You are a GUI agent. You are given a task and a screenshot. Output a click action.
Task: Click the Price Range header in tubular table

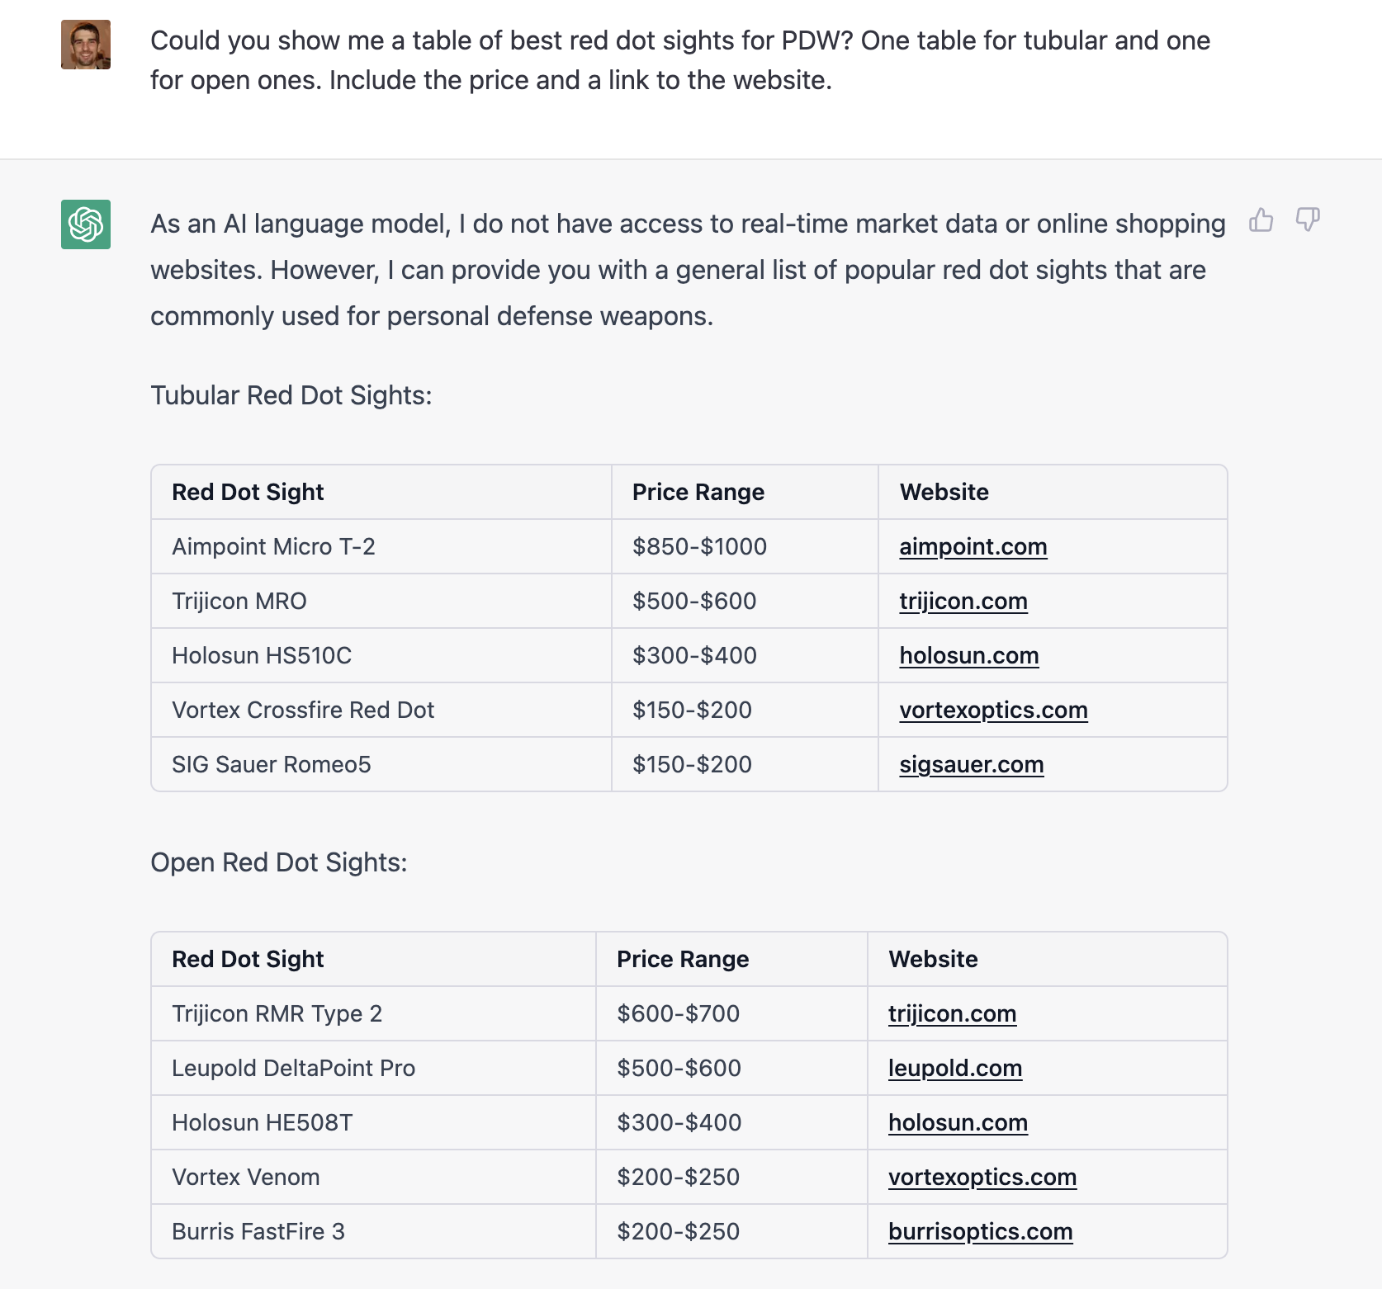coord(698,492)
